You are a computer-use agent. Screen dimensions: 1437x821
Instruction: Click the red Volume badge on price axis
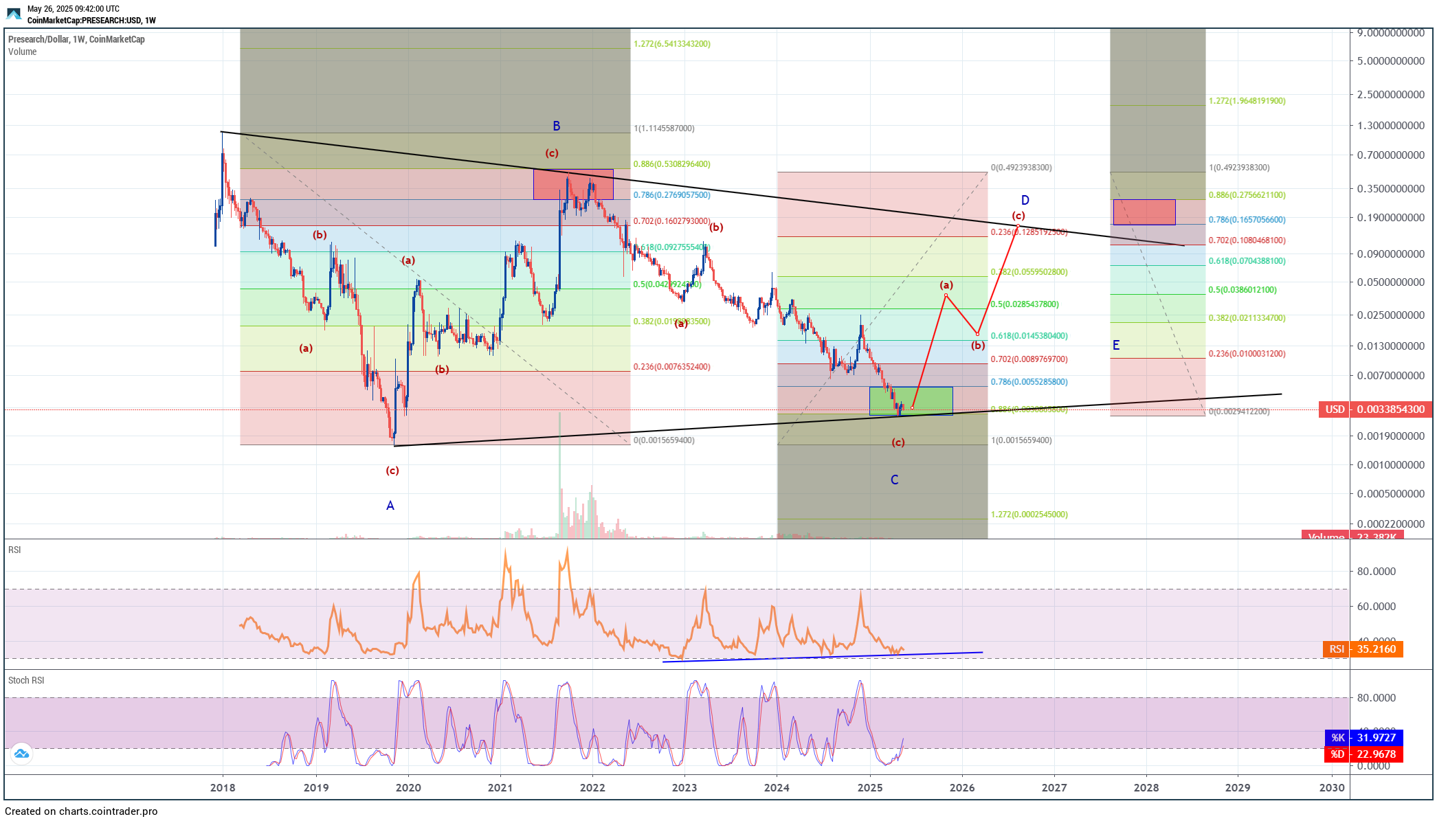click(1352, 535)
